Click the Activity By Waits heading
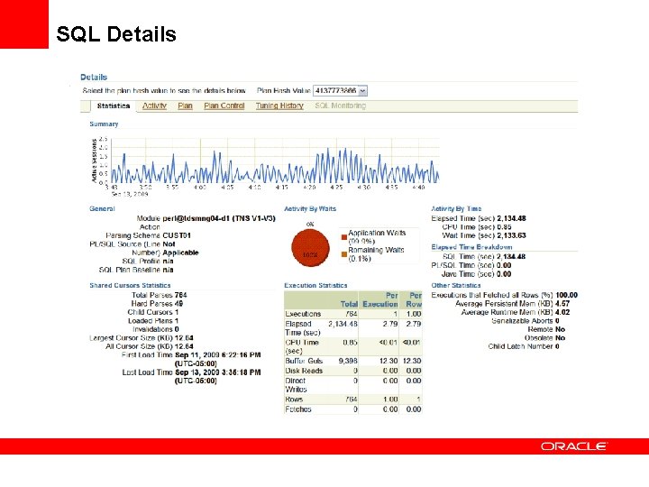The height and width of the screenshot is (487, 649). pyautogui.click(x=310, y=208)
